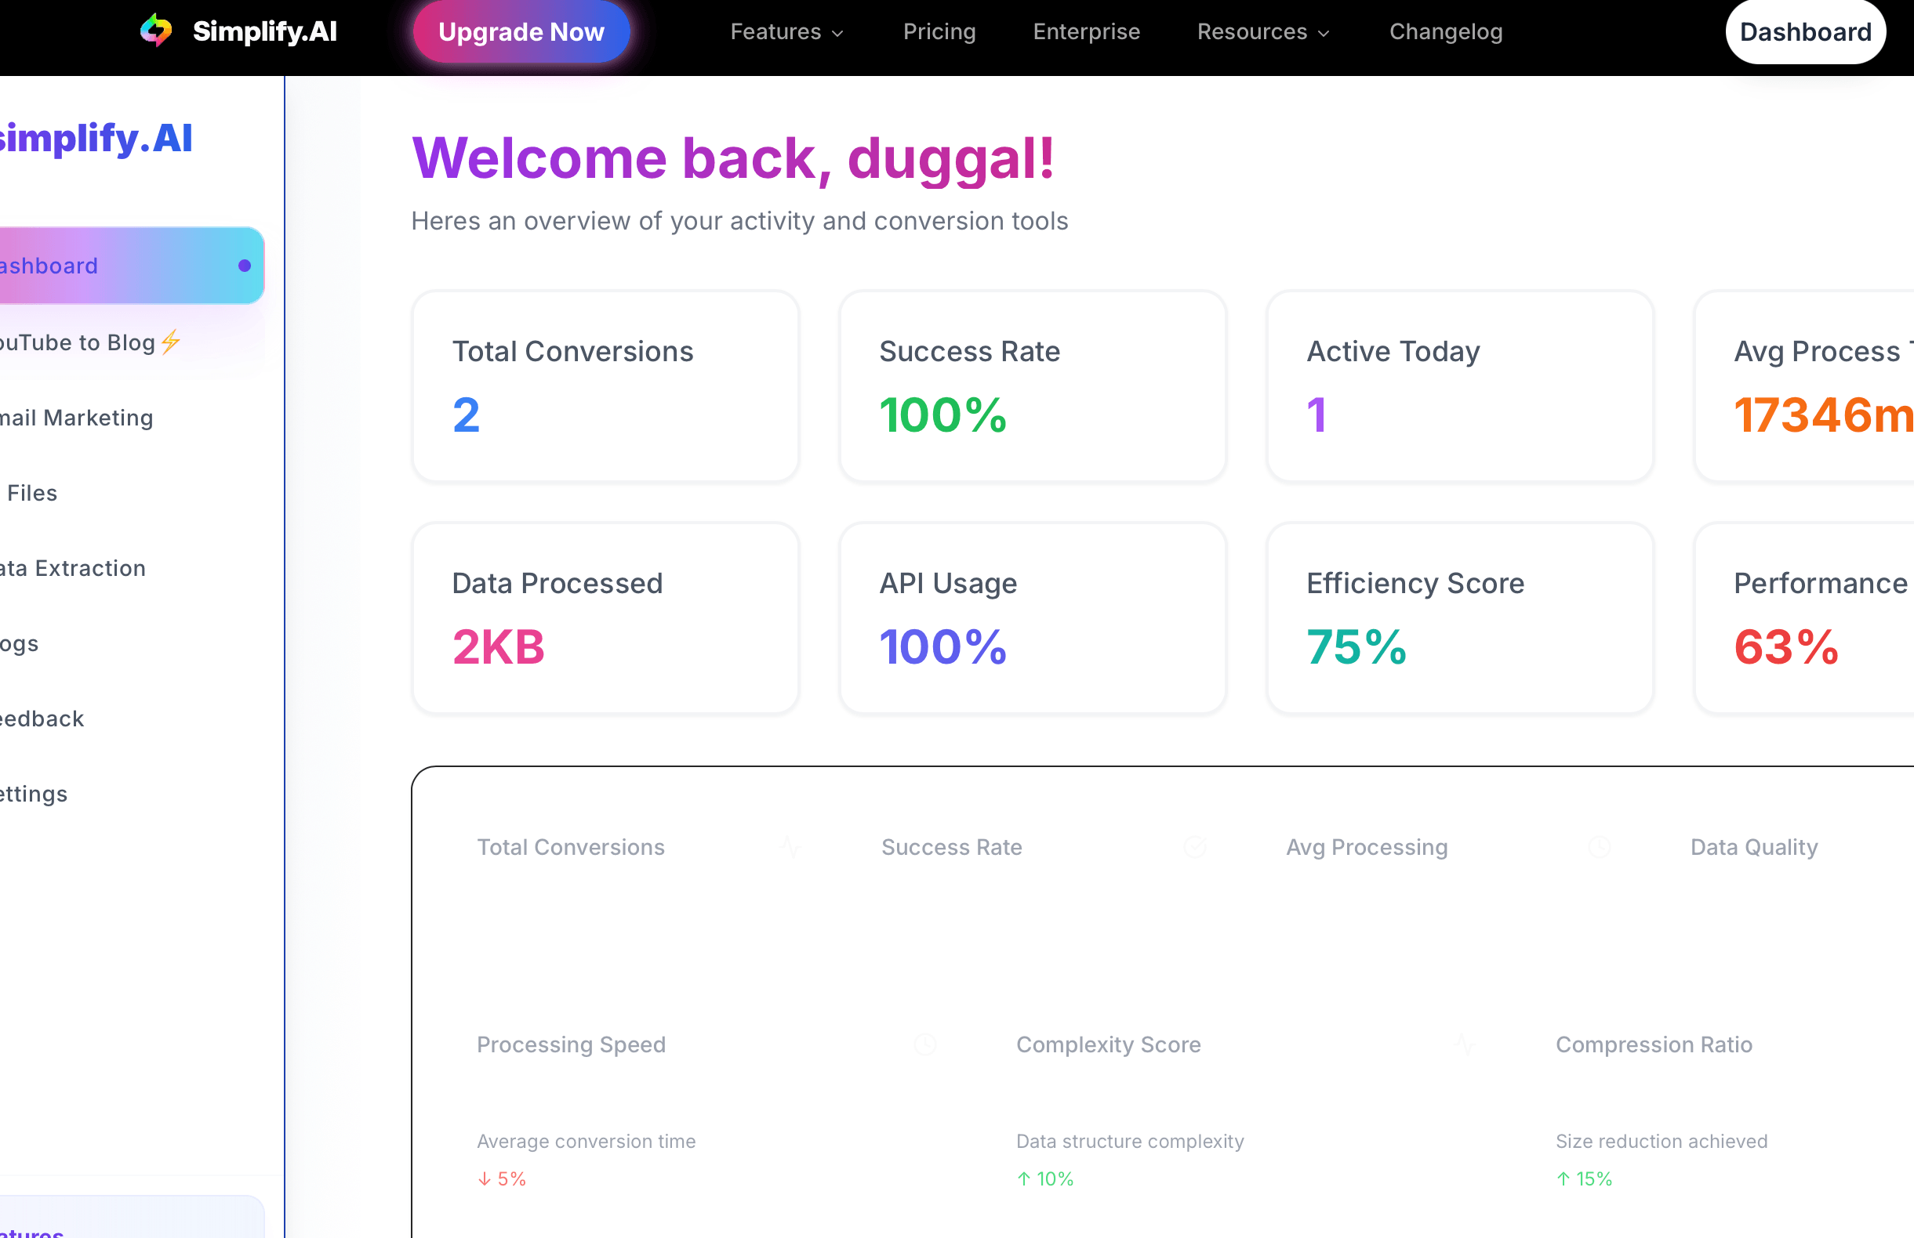Click the "Avg Processing" label in the analytics panel
The image size is (1914, 1238).
click(1367, 847)
